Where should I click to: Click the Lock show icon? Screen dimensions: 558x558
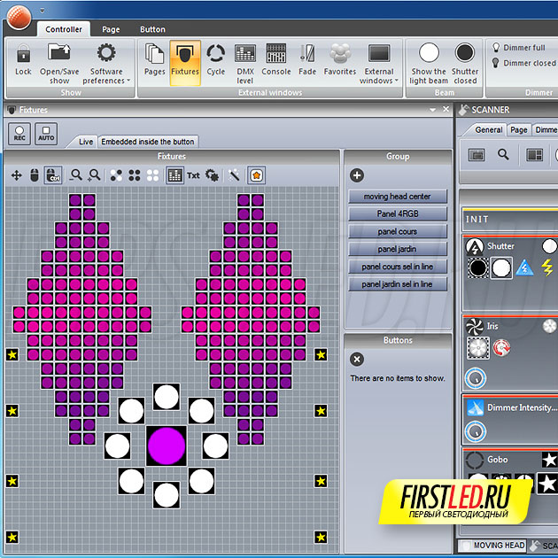click(23, 62)
